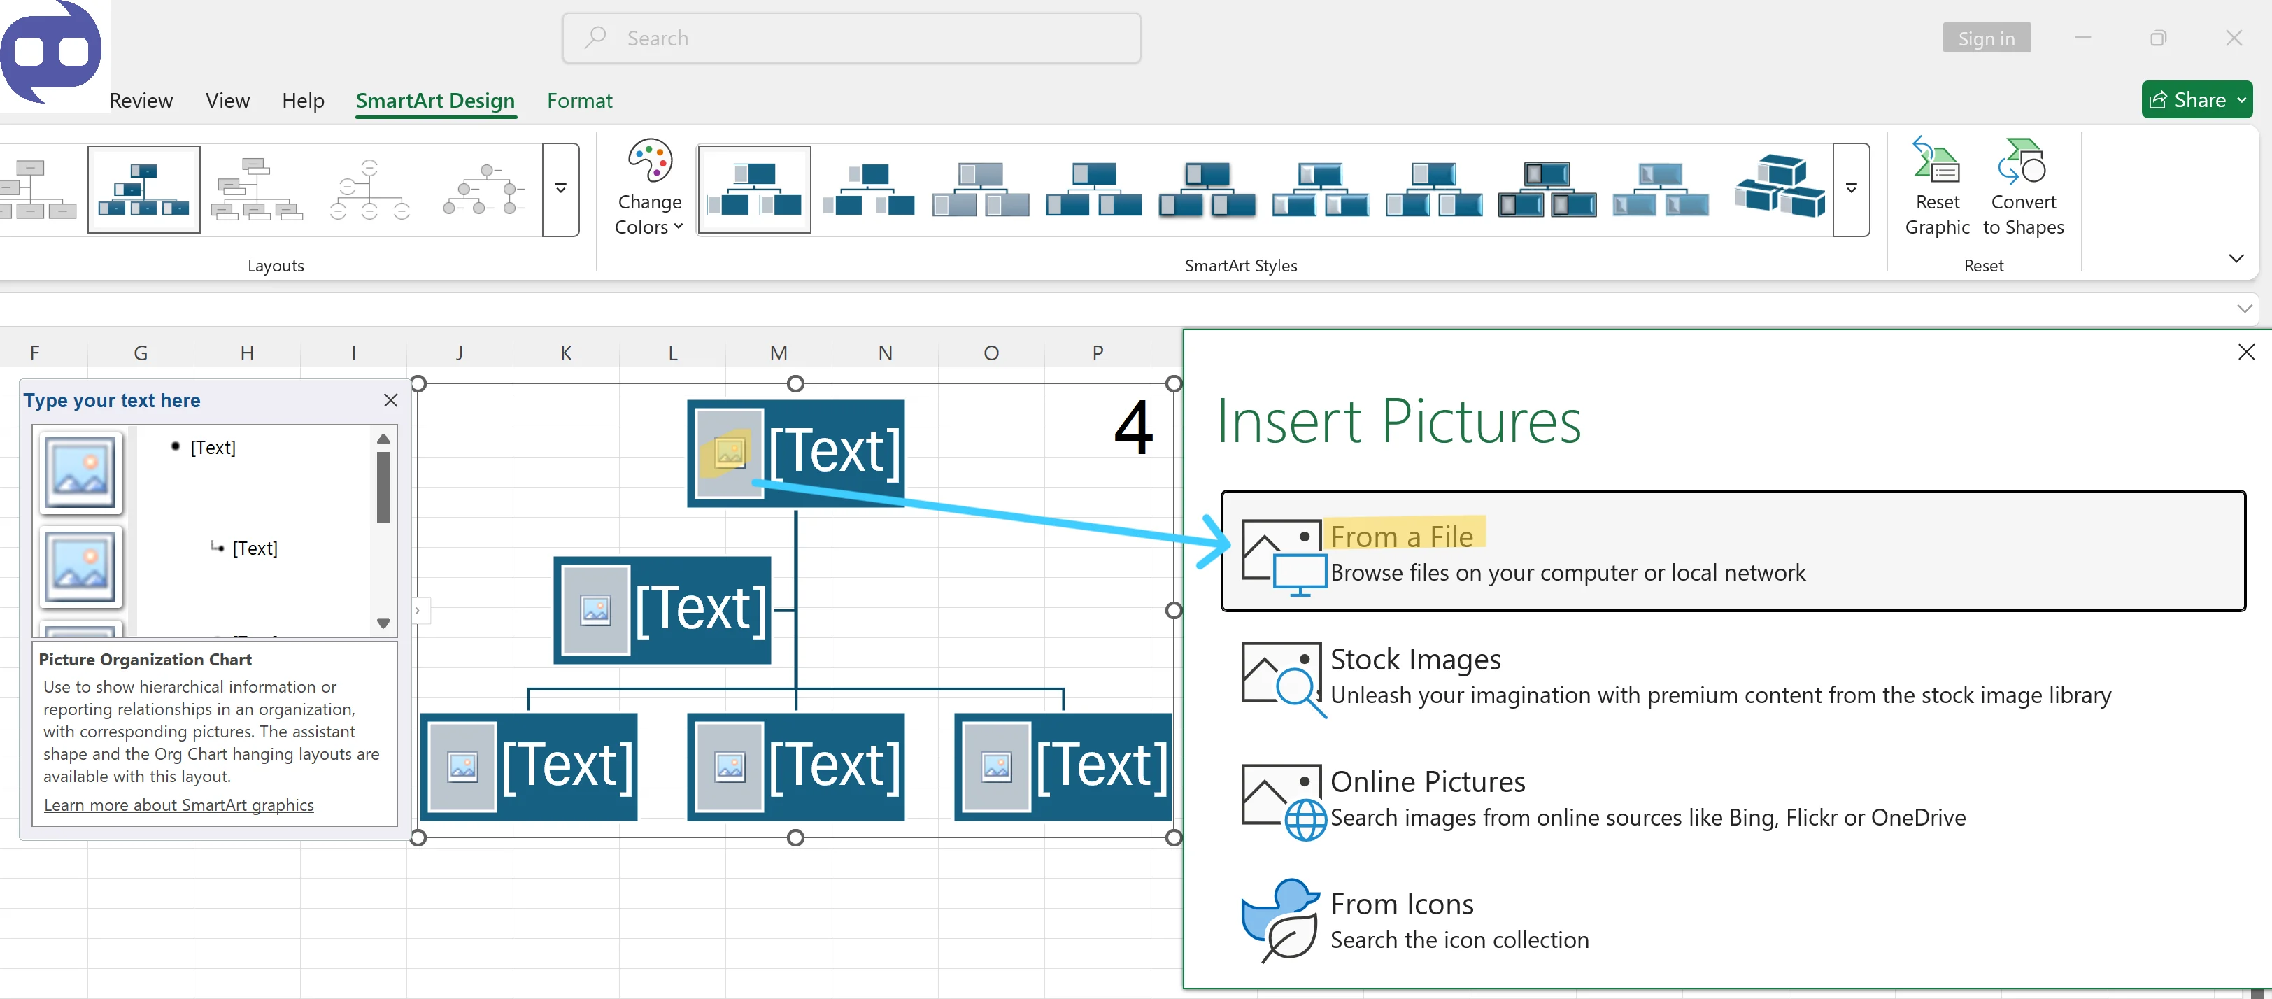This screenshot has width=2272, height=999.
Task: Choose the selected Picture Organization Chart layout
Action: coord(144,190)
